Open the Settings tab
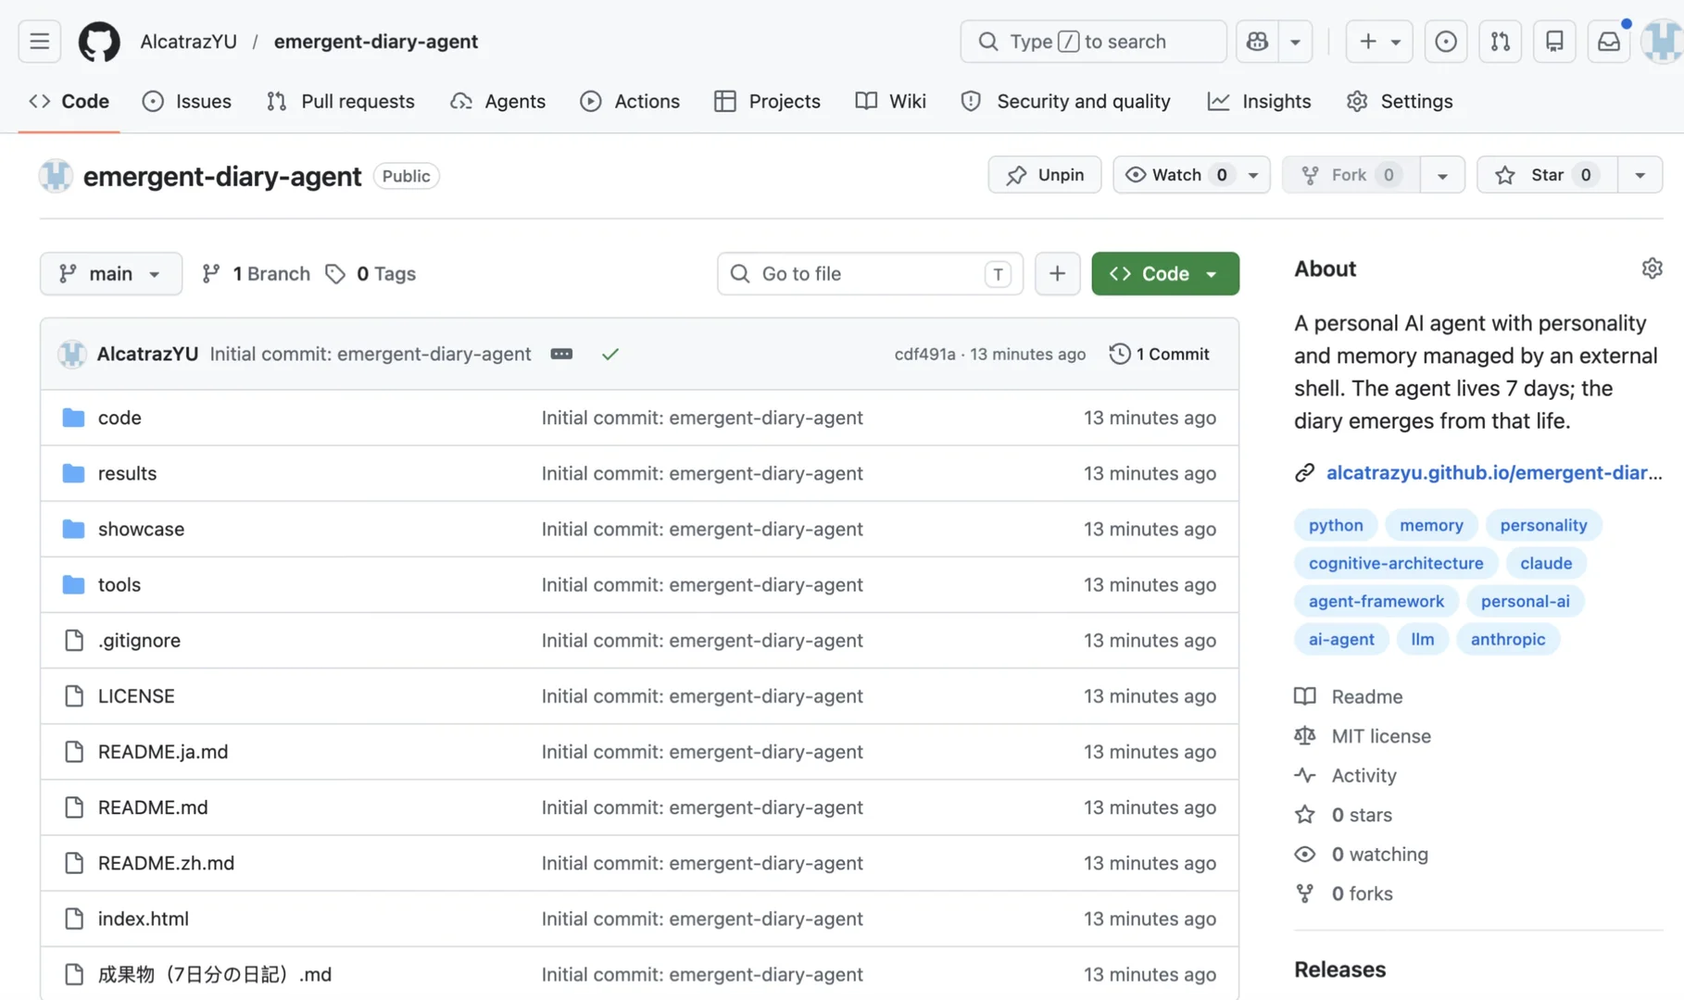Viewport: 1684px width, 1000px height. tap(1399, 101)
